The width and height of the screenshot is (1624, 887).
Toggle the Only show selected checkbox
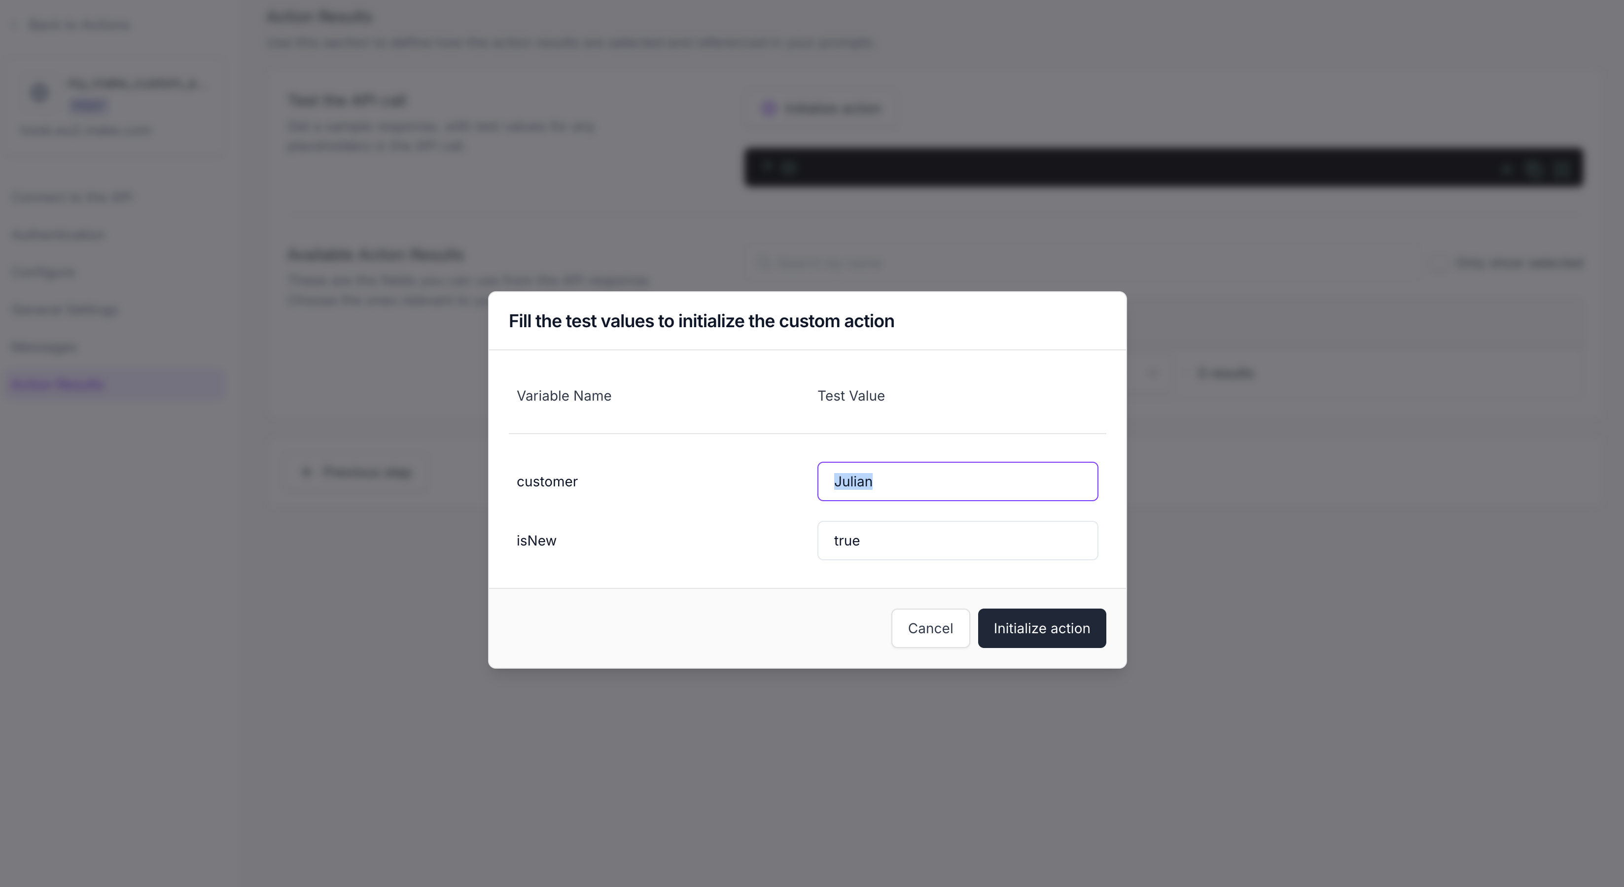coord(1436,263)
